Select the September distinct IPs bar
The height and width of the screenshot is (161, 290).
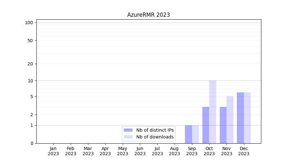pos(188,134)
